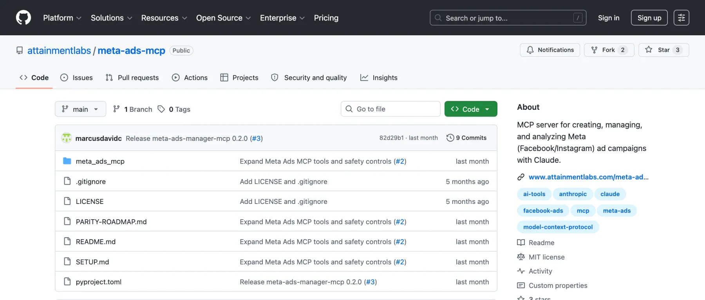705x300 pixels.
Task: Click the file icon beside SETUP.md
Action: [67, 262]
